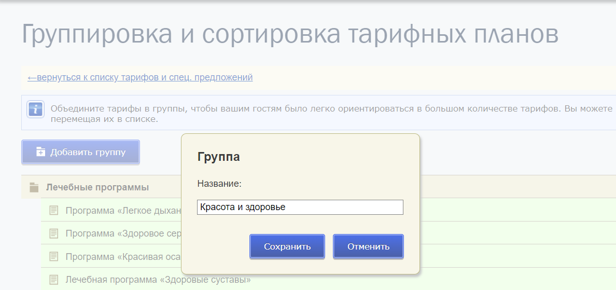616x290 pixels.
Task: Select Лечебная программа «Здоровые суставы» row
Action: pyautogui.click(x=328, y=279)
